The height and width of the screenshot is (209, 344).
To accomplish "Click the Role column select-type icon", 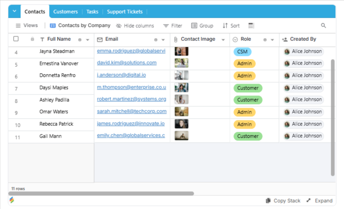I will coord(235,40).
